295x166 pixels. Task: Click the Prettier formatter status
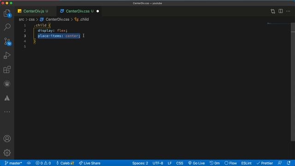click(265, 163)
